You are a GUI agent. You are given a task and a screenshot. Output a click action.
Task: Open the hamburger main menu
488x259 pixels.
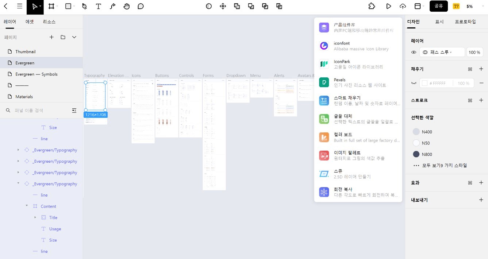[x=20, y=7]
